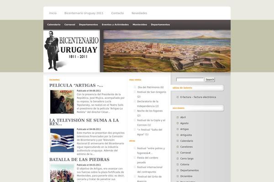Click the date text Publicado el 04-03-2011

click(89, 165)
